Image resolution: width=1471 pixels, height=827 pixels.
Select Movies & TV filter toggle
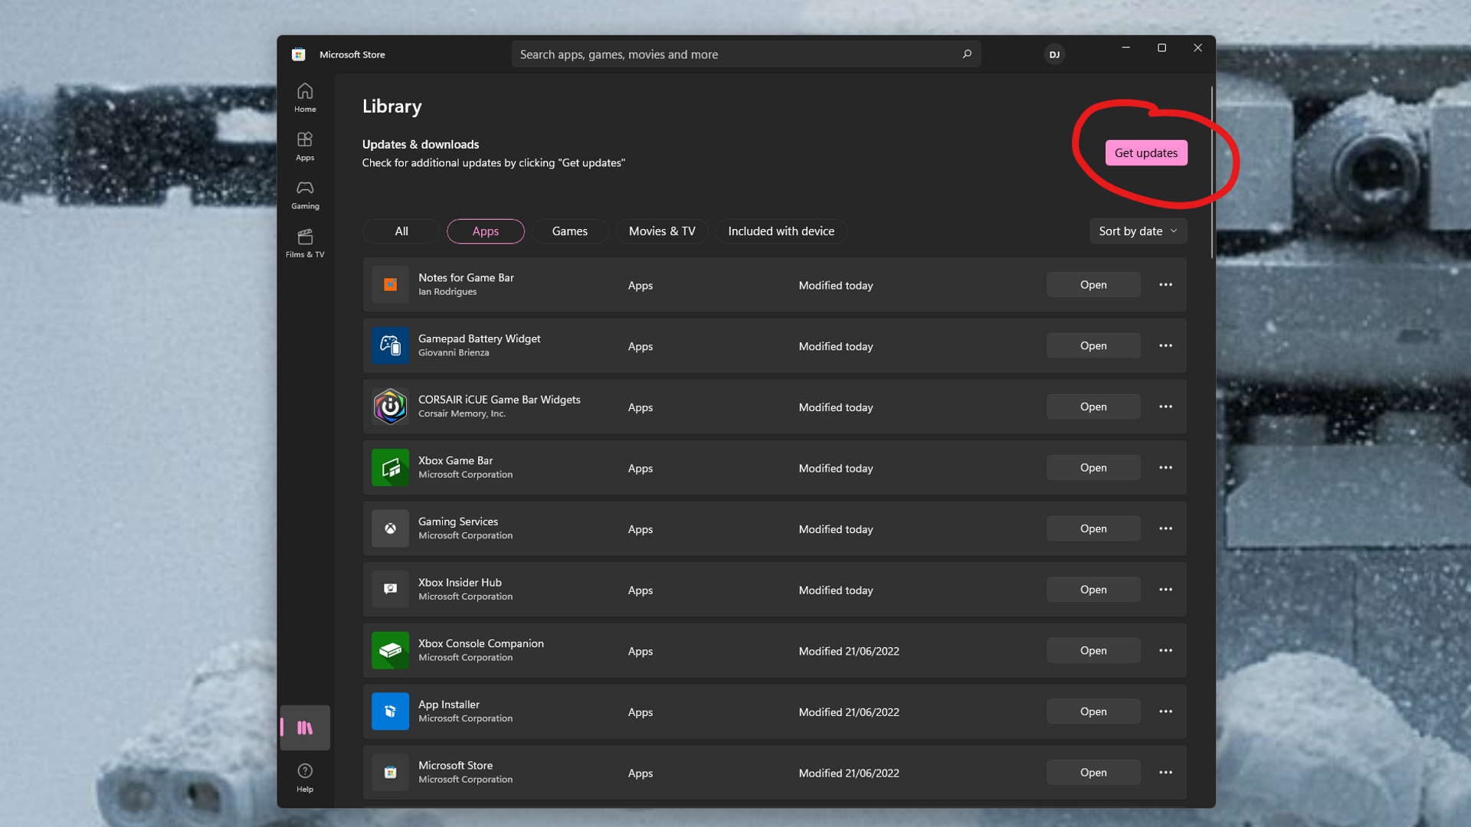(x=662, y=230)
